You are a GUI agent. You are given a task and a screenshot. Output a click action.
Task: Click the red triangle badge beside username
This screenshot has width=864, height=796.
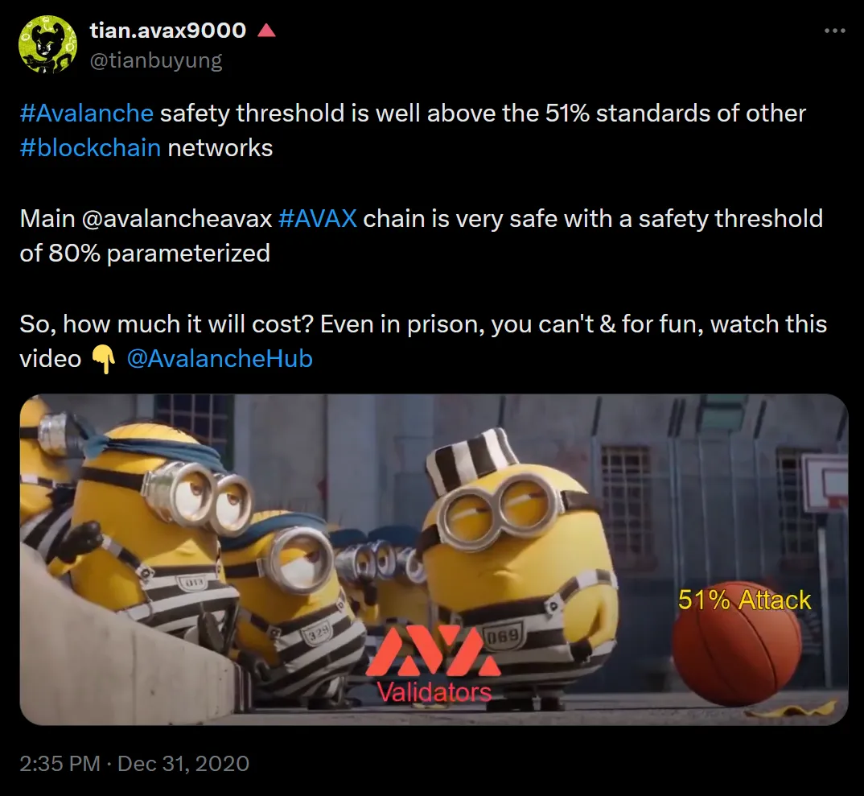tap(266, 31)
